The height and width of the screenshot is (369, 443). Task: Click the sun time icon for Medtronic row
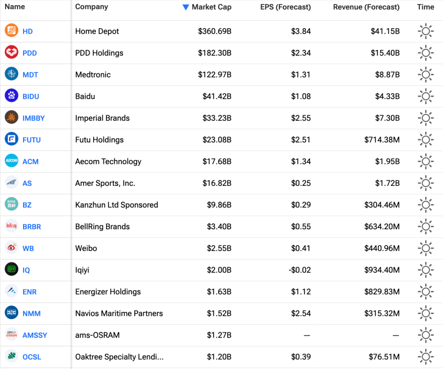click(425, 74)
